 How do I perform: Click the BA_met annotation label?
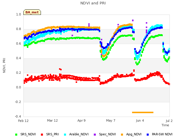point(32,12)
